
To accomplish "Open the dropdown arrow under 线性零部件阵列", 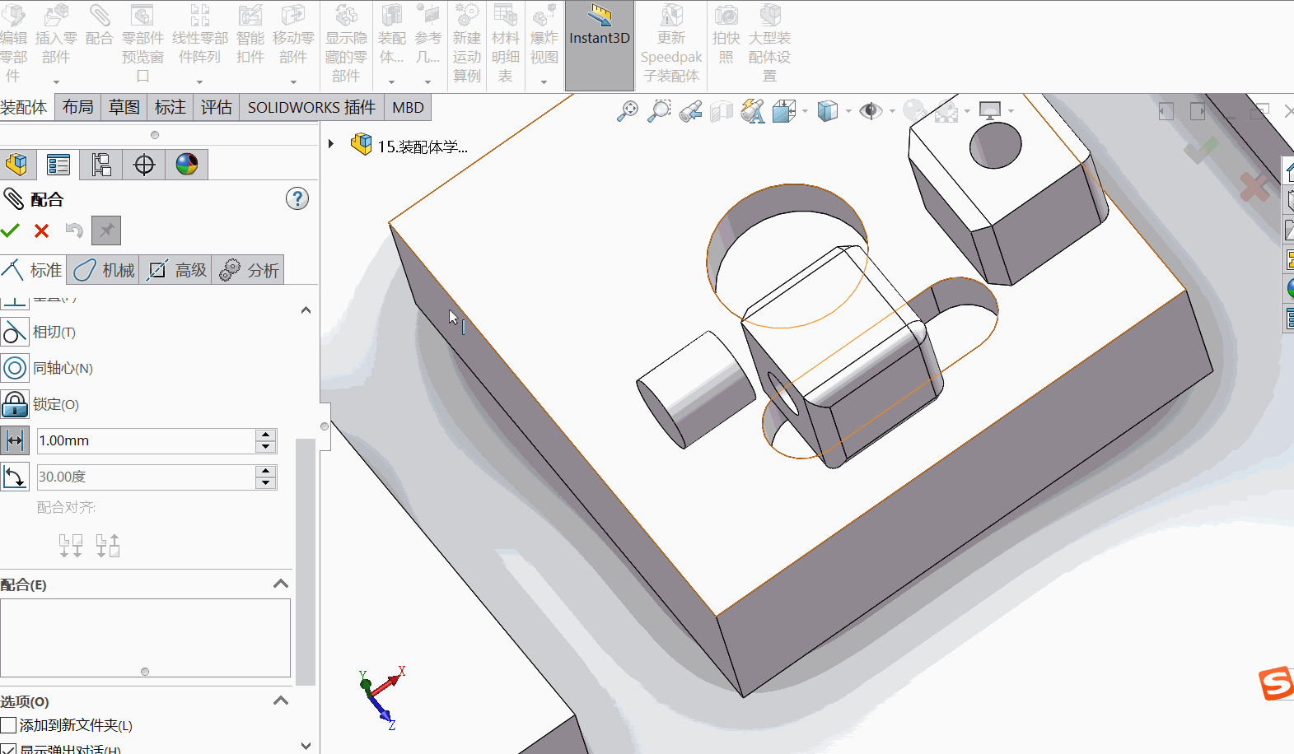I will pos(199,81).
